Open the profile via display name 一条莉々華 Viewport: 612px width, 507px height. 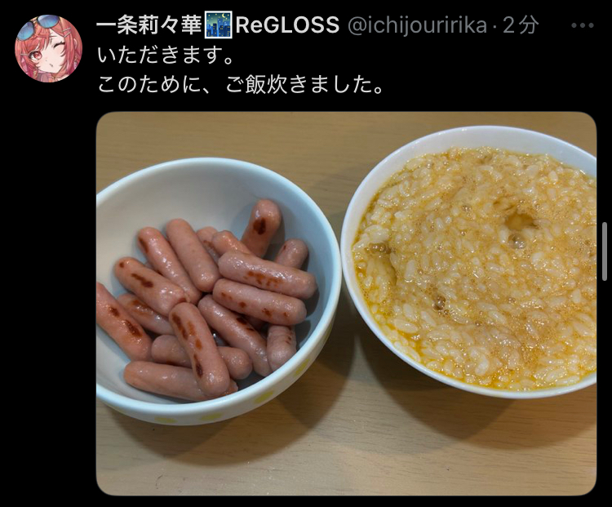point(149,25)
